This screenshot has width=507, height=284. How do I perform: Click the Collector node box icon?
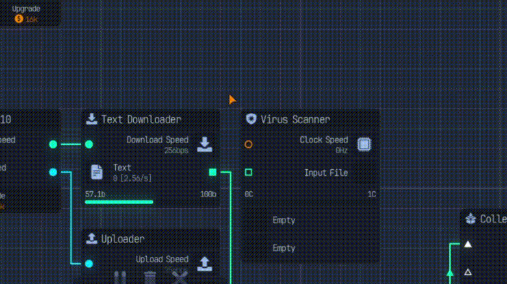click(x=471, y=219)
